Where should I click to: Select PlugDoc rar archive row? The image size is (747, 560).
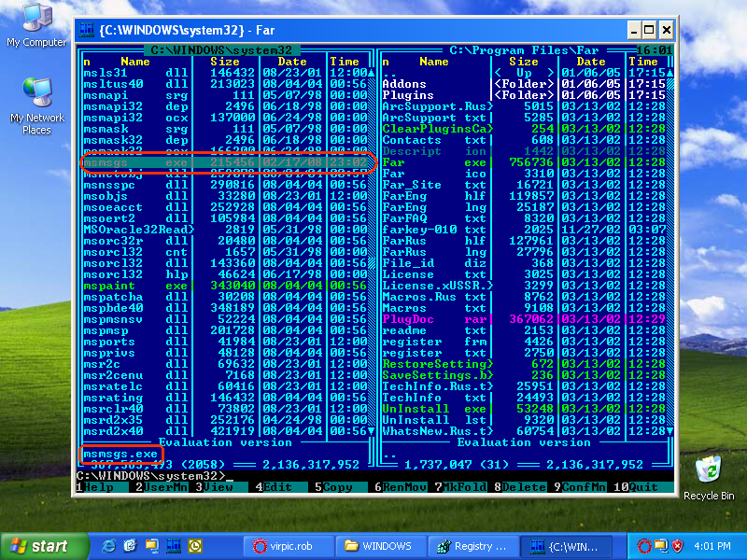524,319
